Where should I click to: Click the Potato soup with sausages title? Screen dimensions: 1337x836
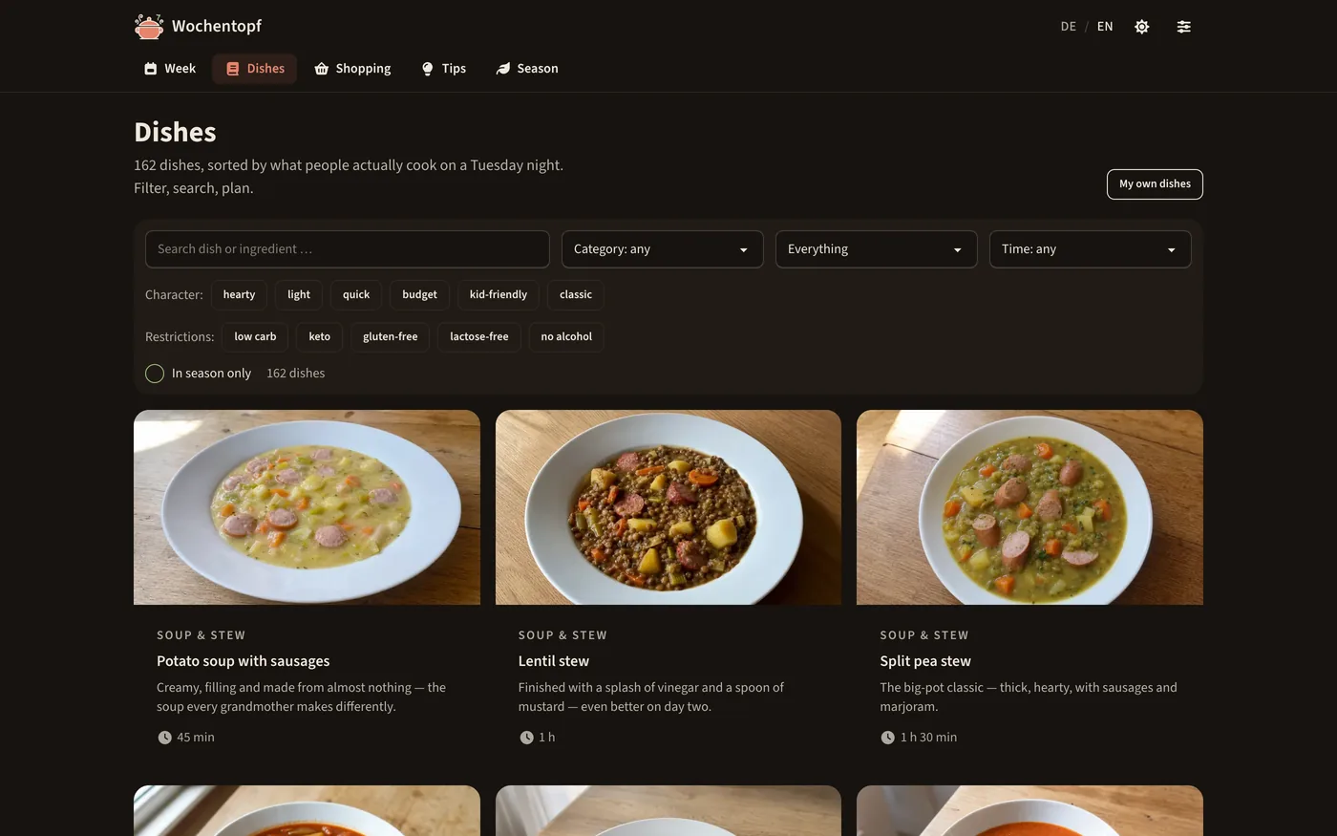[244, 661]
